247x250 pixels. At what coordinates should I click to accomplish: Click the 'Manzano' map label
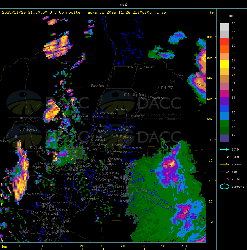(x=25, y=232)
